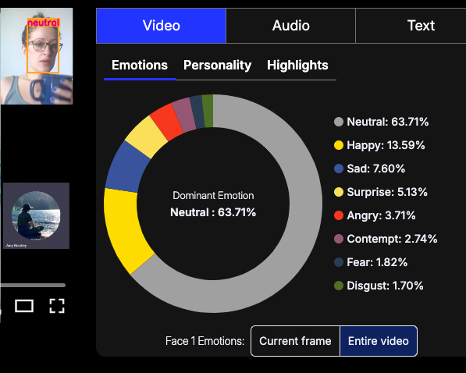Image resolution: width=466 pixels, height=373 pixels.
Task: Select Current frame emotions view
Action: (x=295, y=341)
